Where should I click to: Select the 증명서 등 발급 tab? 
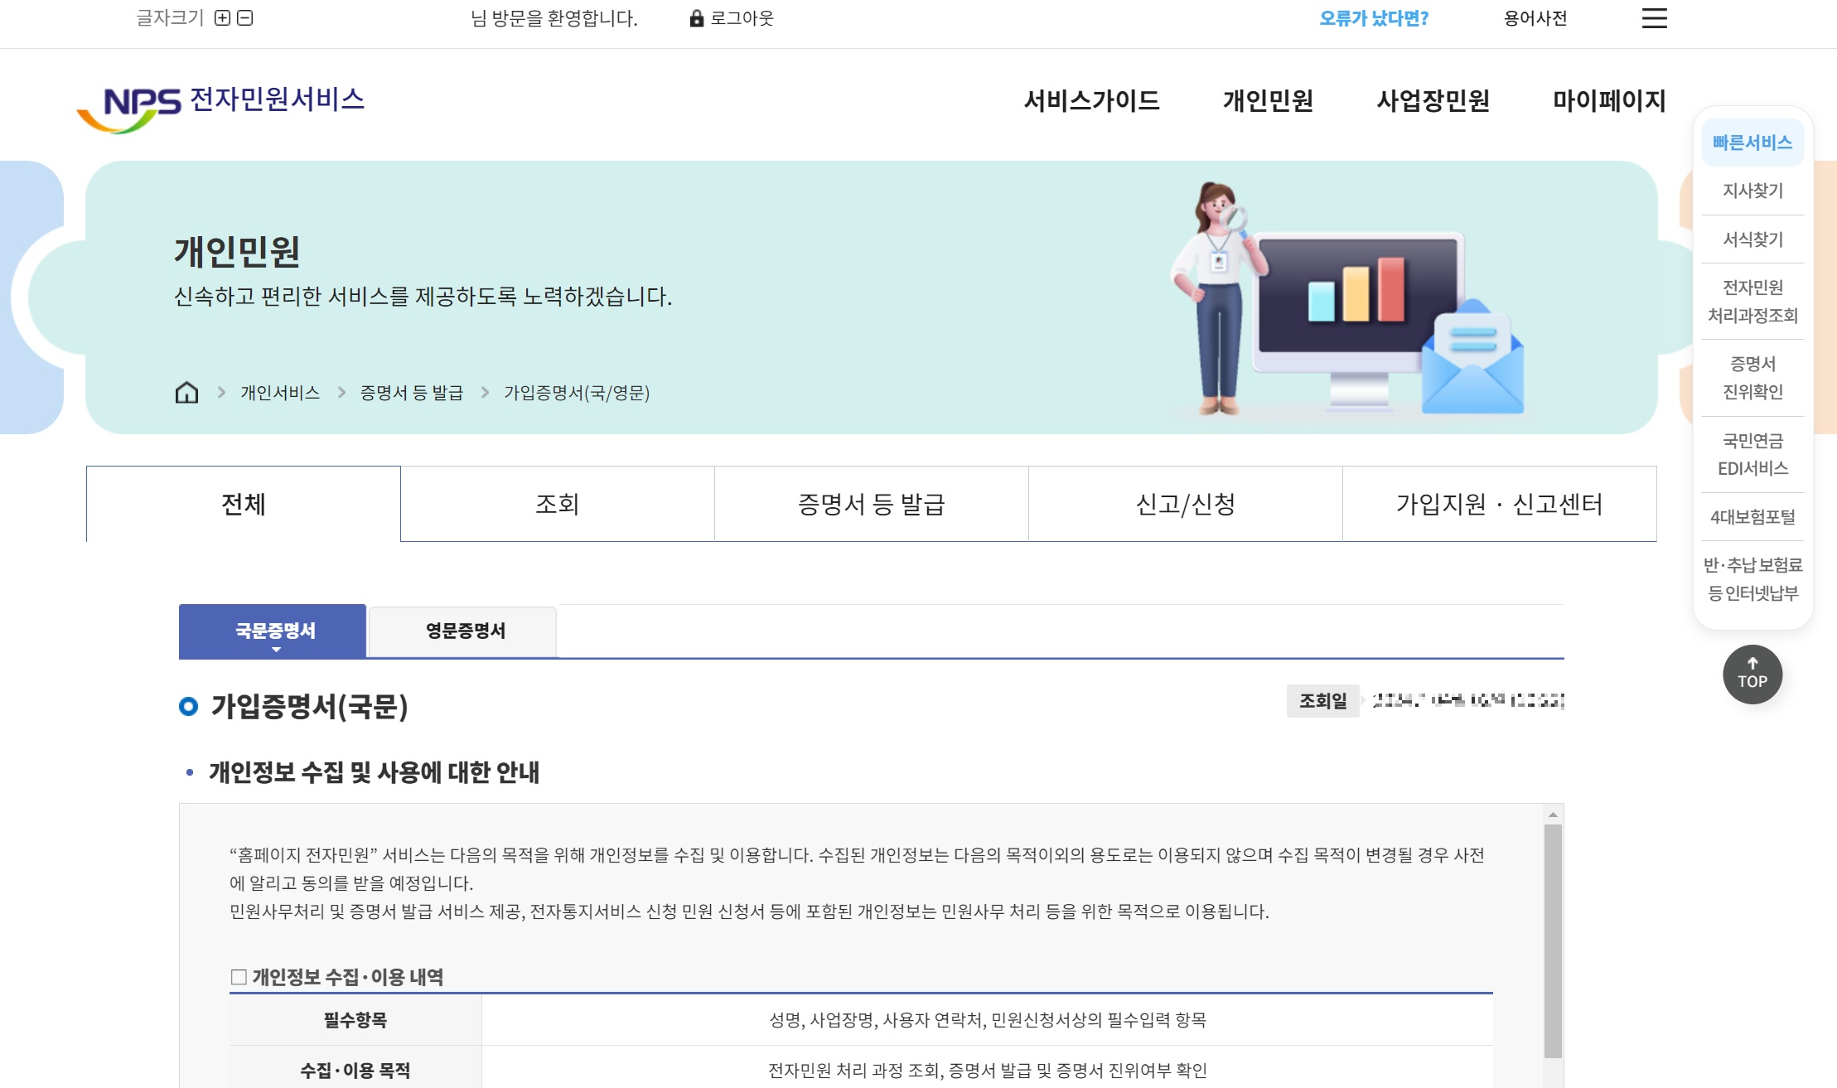coord(871,504)
